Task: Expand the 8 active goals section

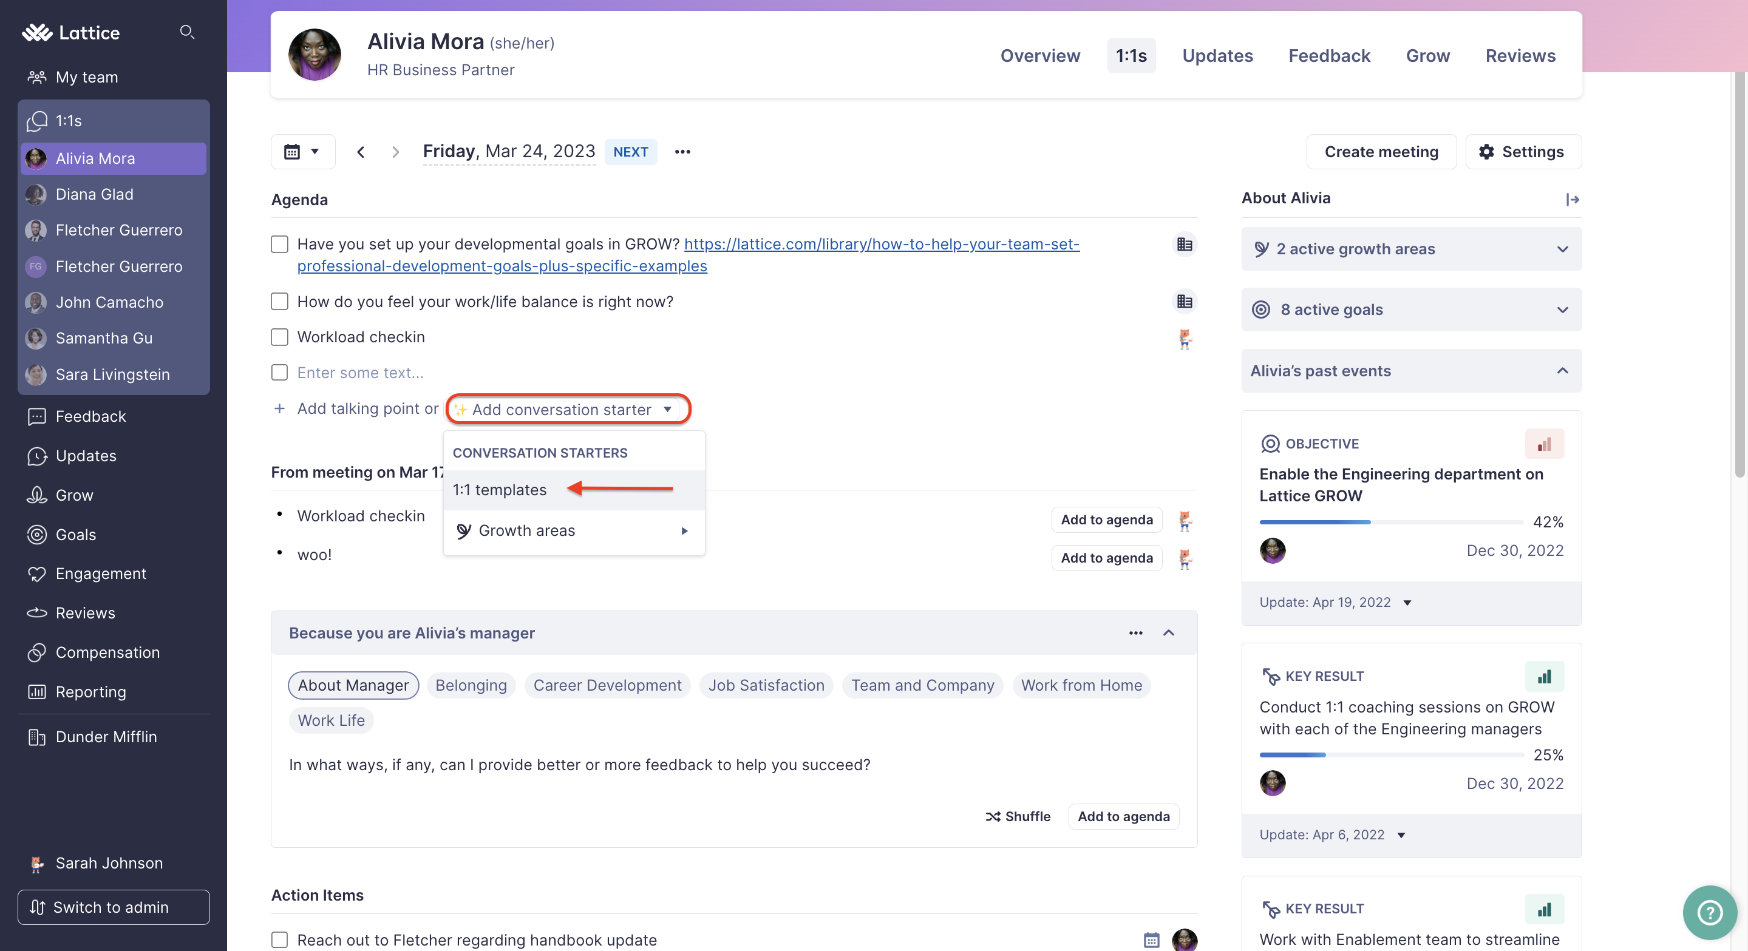Action: [1412, 310]
